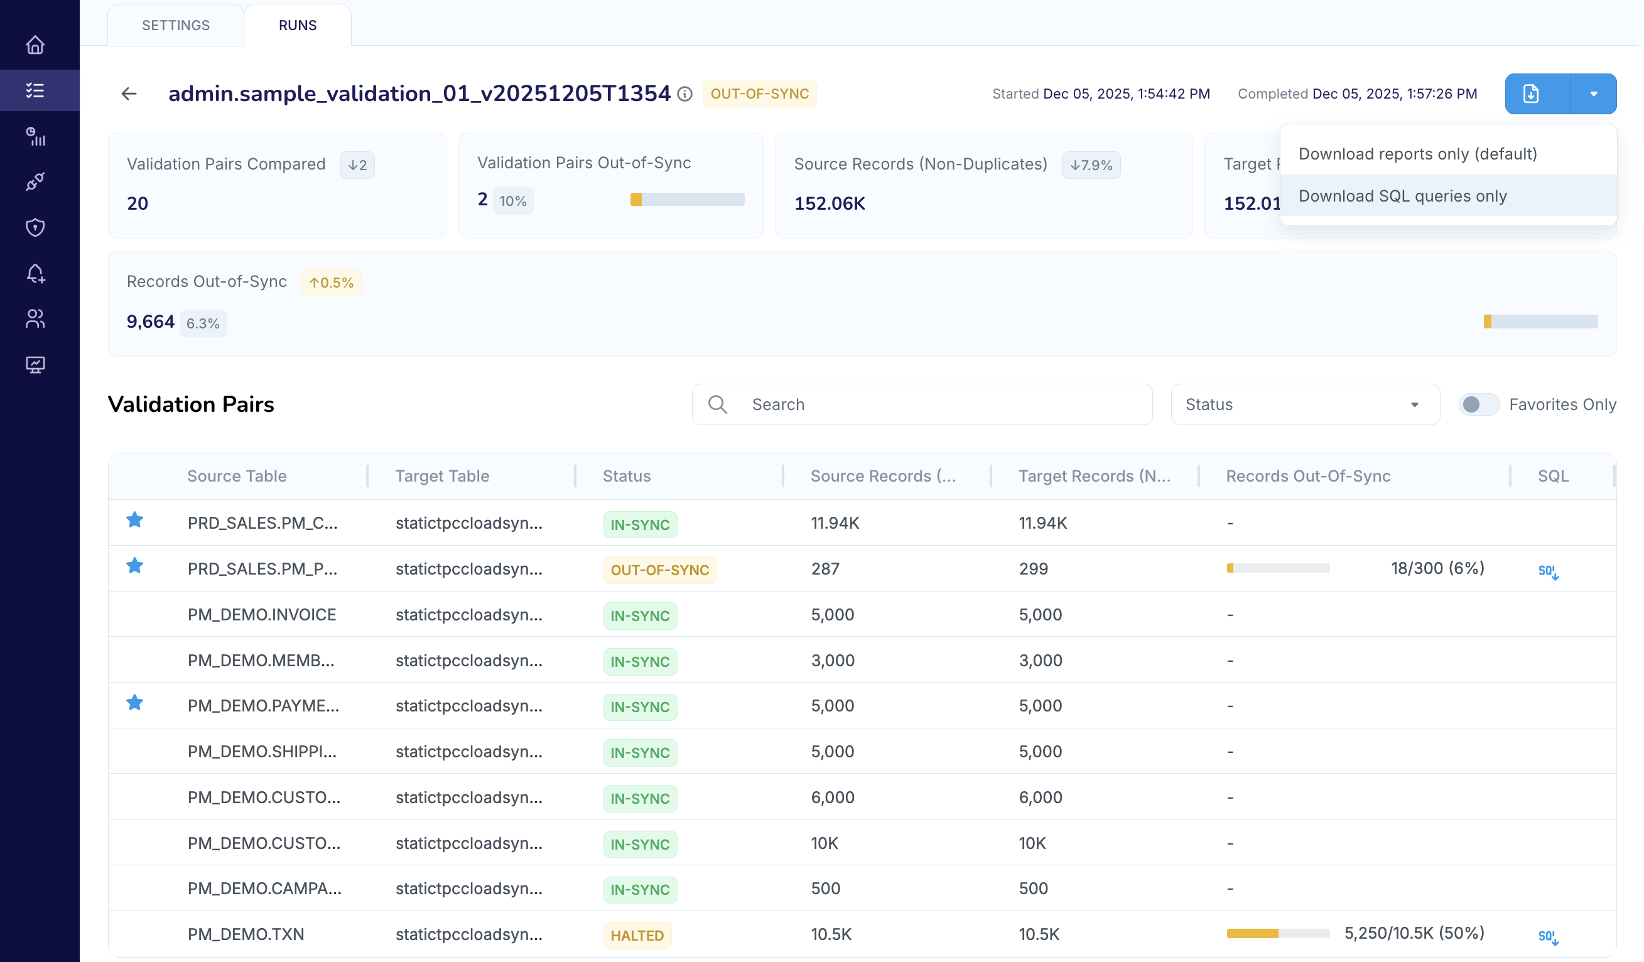Enable the Favorites Only toggle
This screenshot has width=1644, height=962.
(x=1478, y=404)
